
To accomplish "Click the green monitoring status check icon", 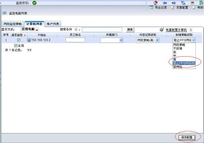I will 35,3.
